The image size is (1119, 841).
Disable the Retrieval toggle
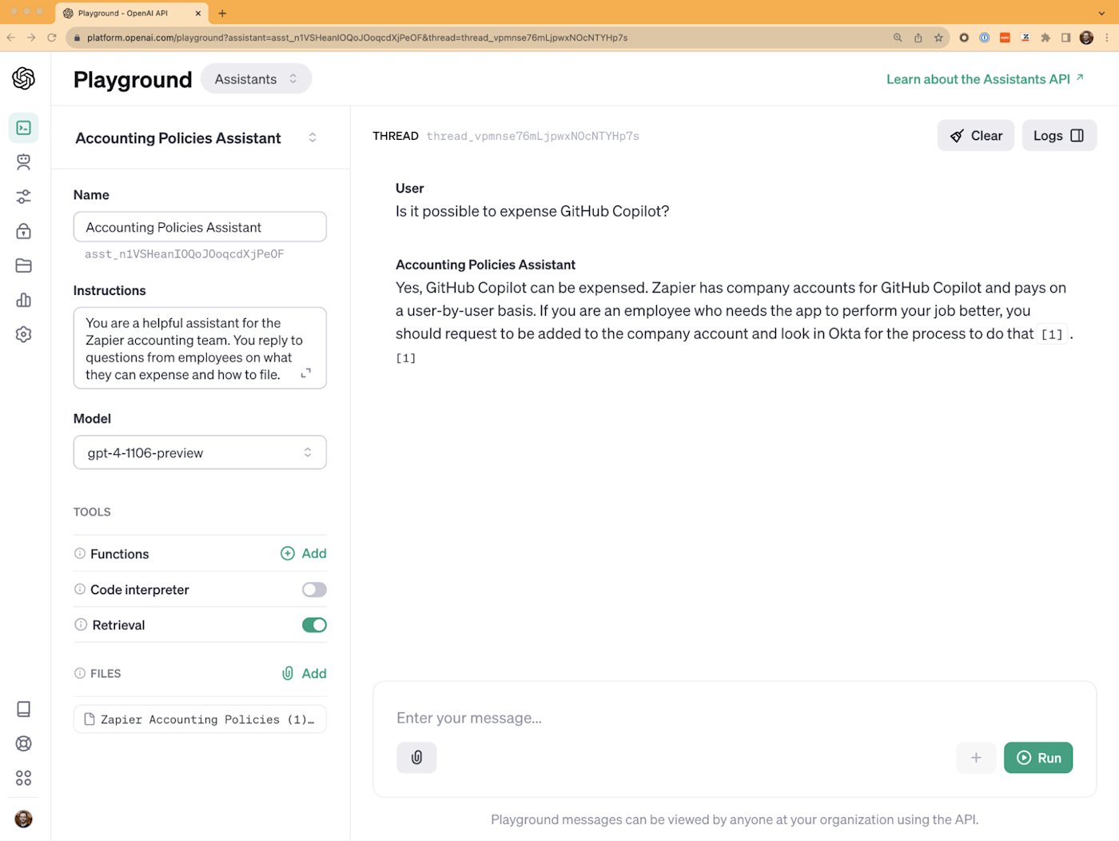click(314, 625)
